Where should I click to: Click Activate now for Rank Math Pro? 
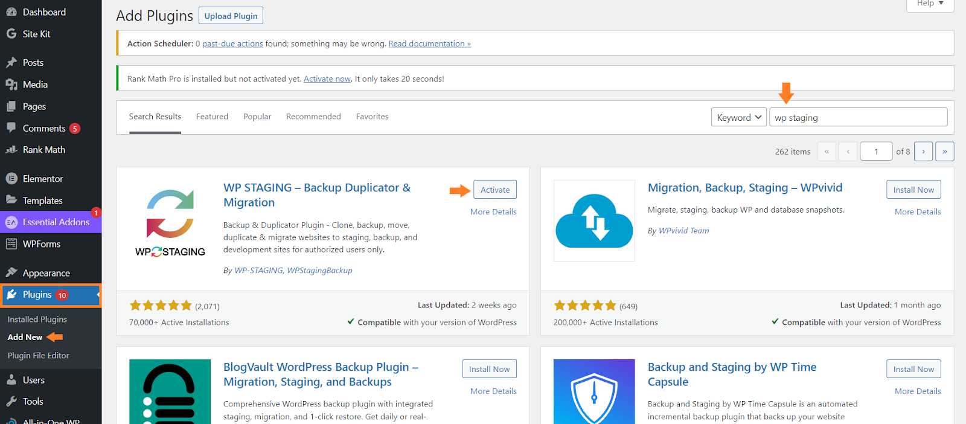(327, 79)
